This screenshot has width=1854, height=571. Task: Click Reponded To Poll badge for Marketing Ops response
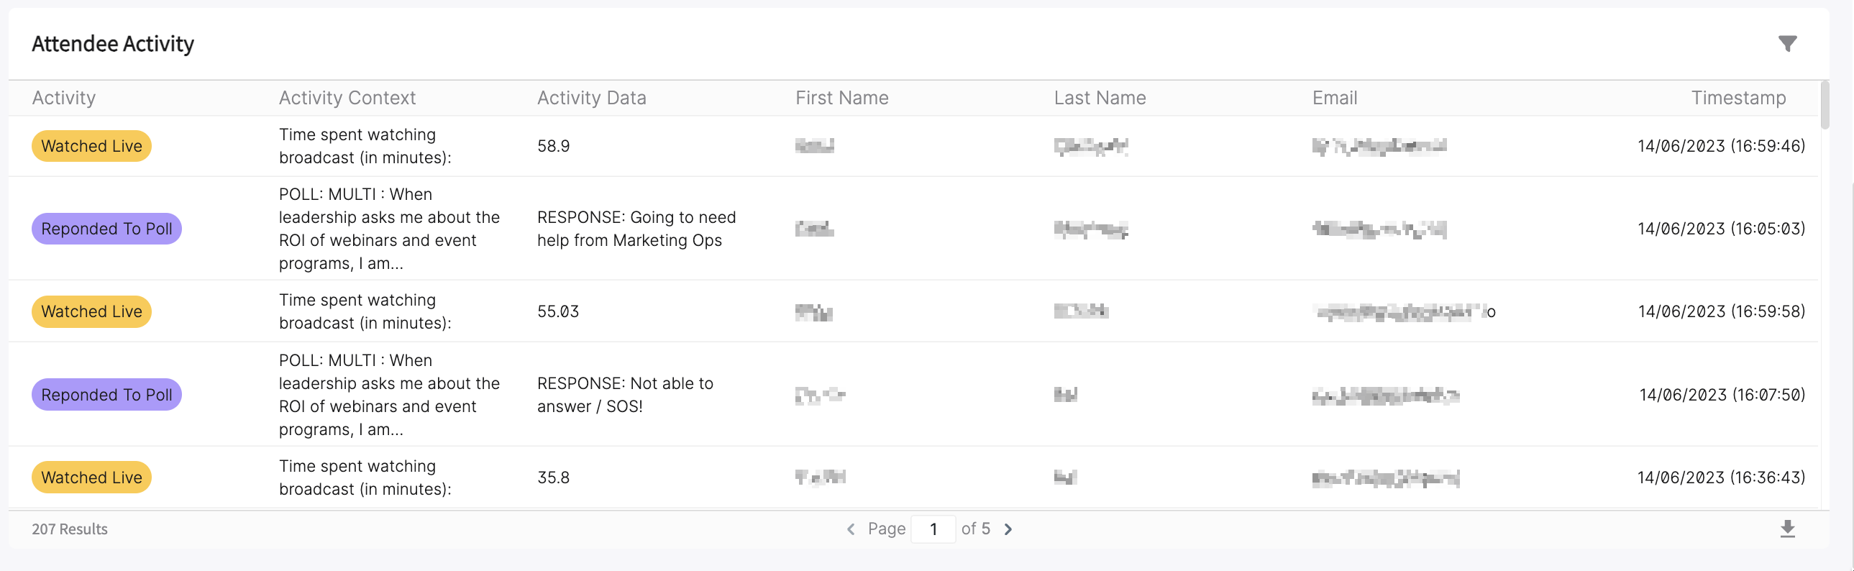106,229
